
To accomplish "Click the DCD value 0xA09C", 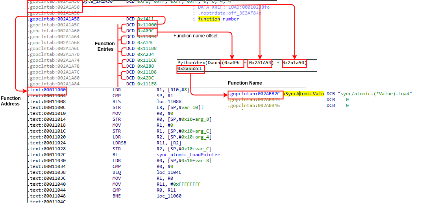I will 146,31.
